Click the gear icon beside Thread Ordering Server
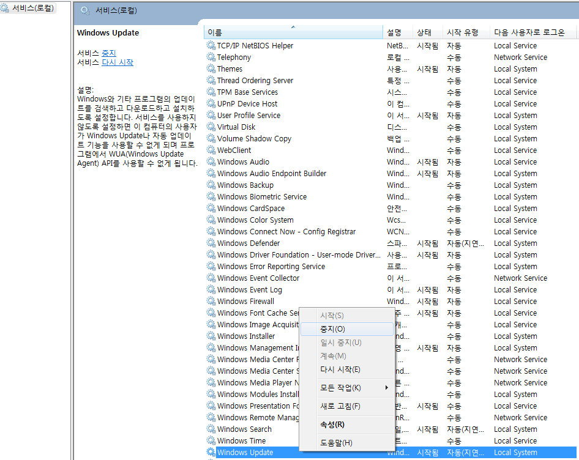The image size is (579, 460). point(211,81)
